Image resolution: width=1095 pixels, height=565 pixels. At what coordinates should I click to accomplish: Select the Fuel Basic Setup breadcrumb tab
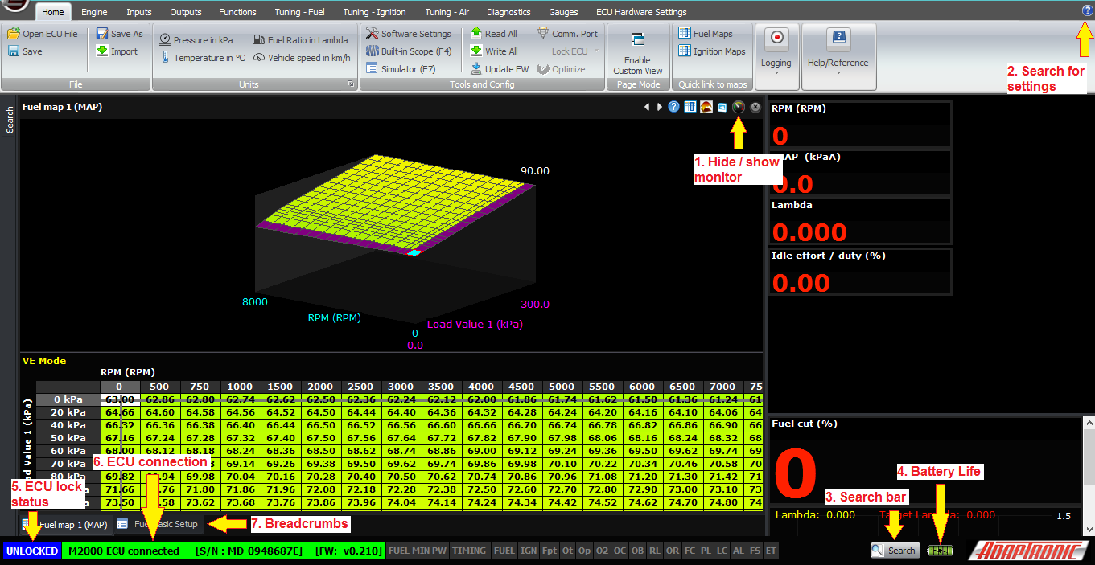pos(158,524)
